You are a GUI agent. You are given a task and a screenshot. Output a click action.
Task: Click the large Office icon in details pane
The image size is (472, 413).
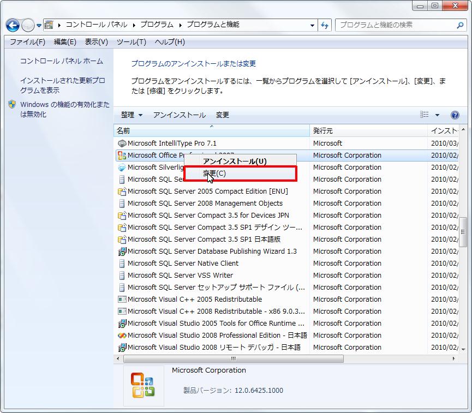tap(143, 385)
